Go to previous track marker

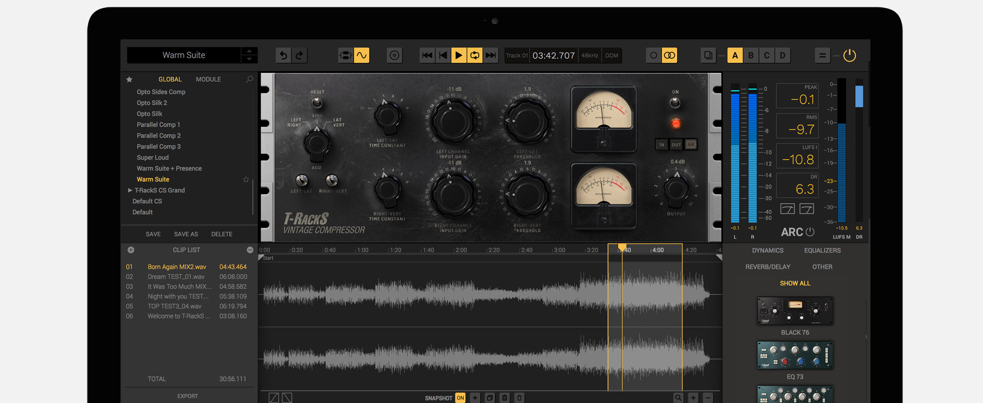pyautogui.click(x=443, y=56)
